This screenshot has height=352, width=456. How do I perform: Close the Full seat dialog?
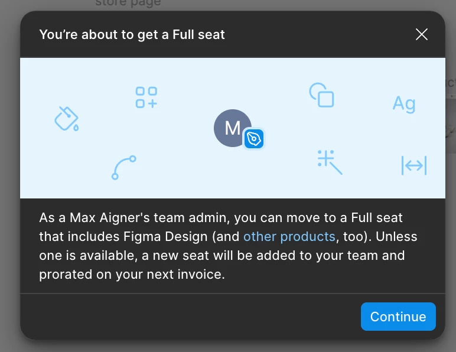(x=422, y=34)
